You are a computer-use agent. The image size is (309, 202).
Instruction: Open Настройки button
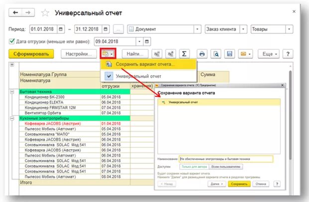(79, 54)
